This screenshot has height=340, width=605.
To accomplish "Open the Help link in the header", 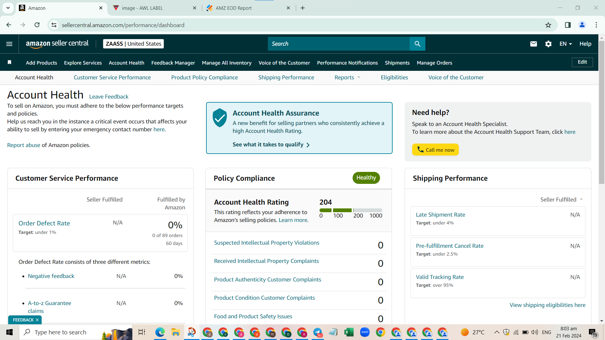I will click(x=585, y=44).
